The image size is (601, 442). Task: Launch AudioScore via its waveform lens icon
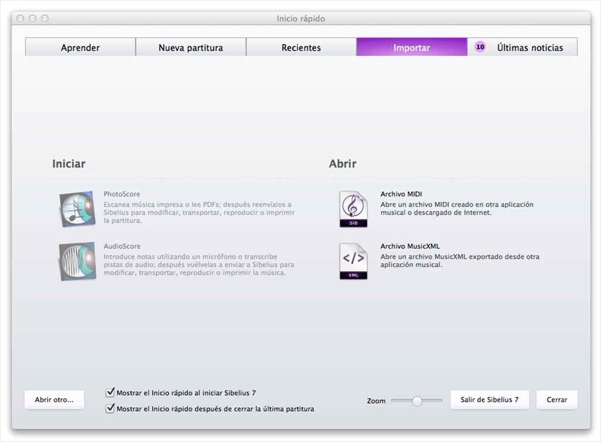click(x=77, y=261)
